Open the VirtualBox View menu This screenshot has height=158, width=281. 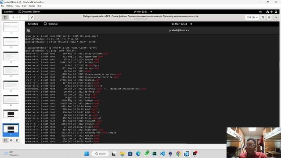point(18,6)
